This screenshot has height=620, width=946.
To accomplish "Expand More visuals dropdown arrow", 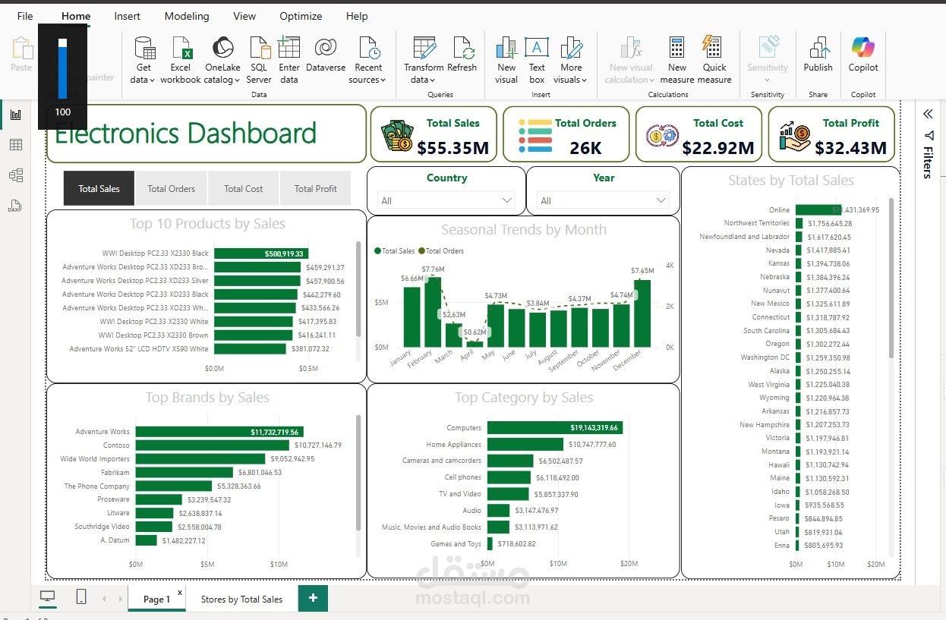I will point(585,80).
